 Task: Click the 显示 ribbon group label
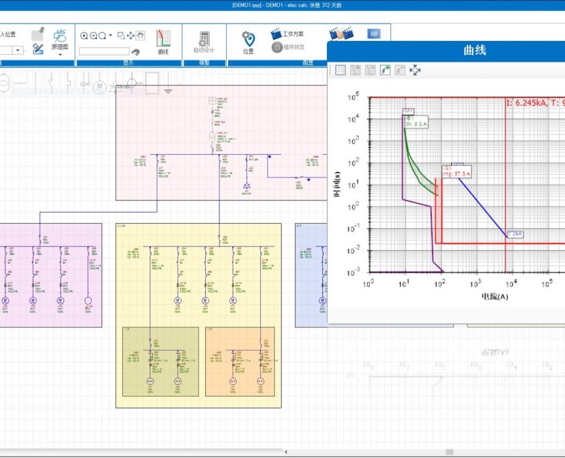tap(128, 63)
